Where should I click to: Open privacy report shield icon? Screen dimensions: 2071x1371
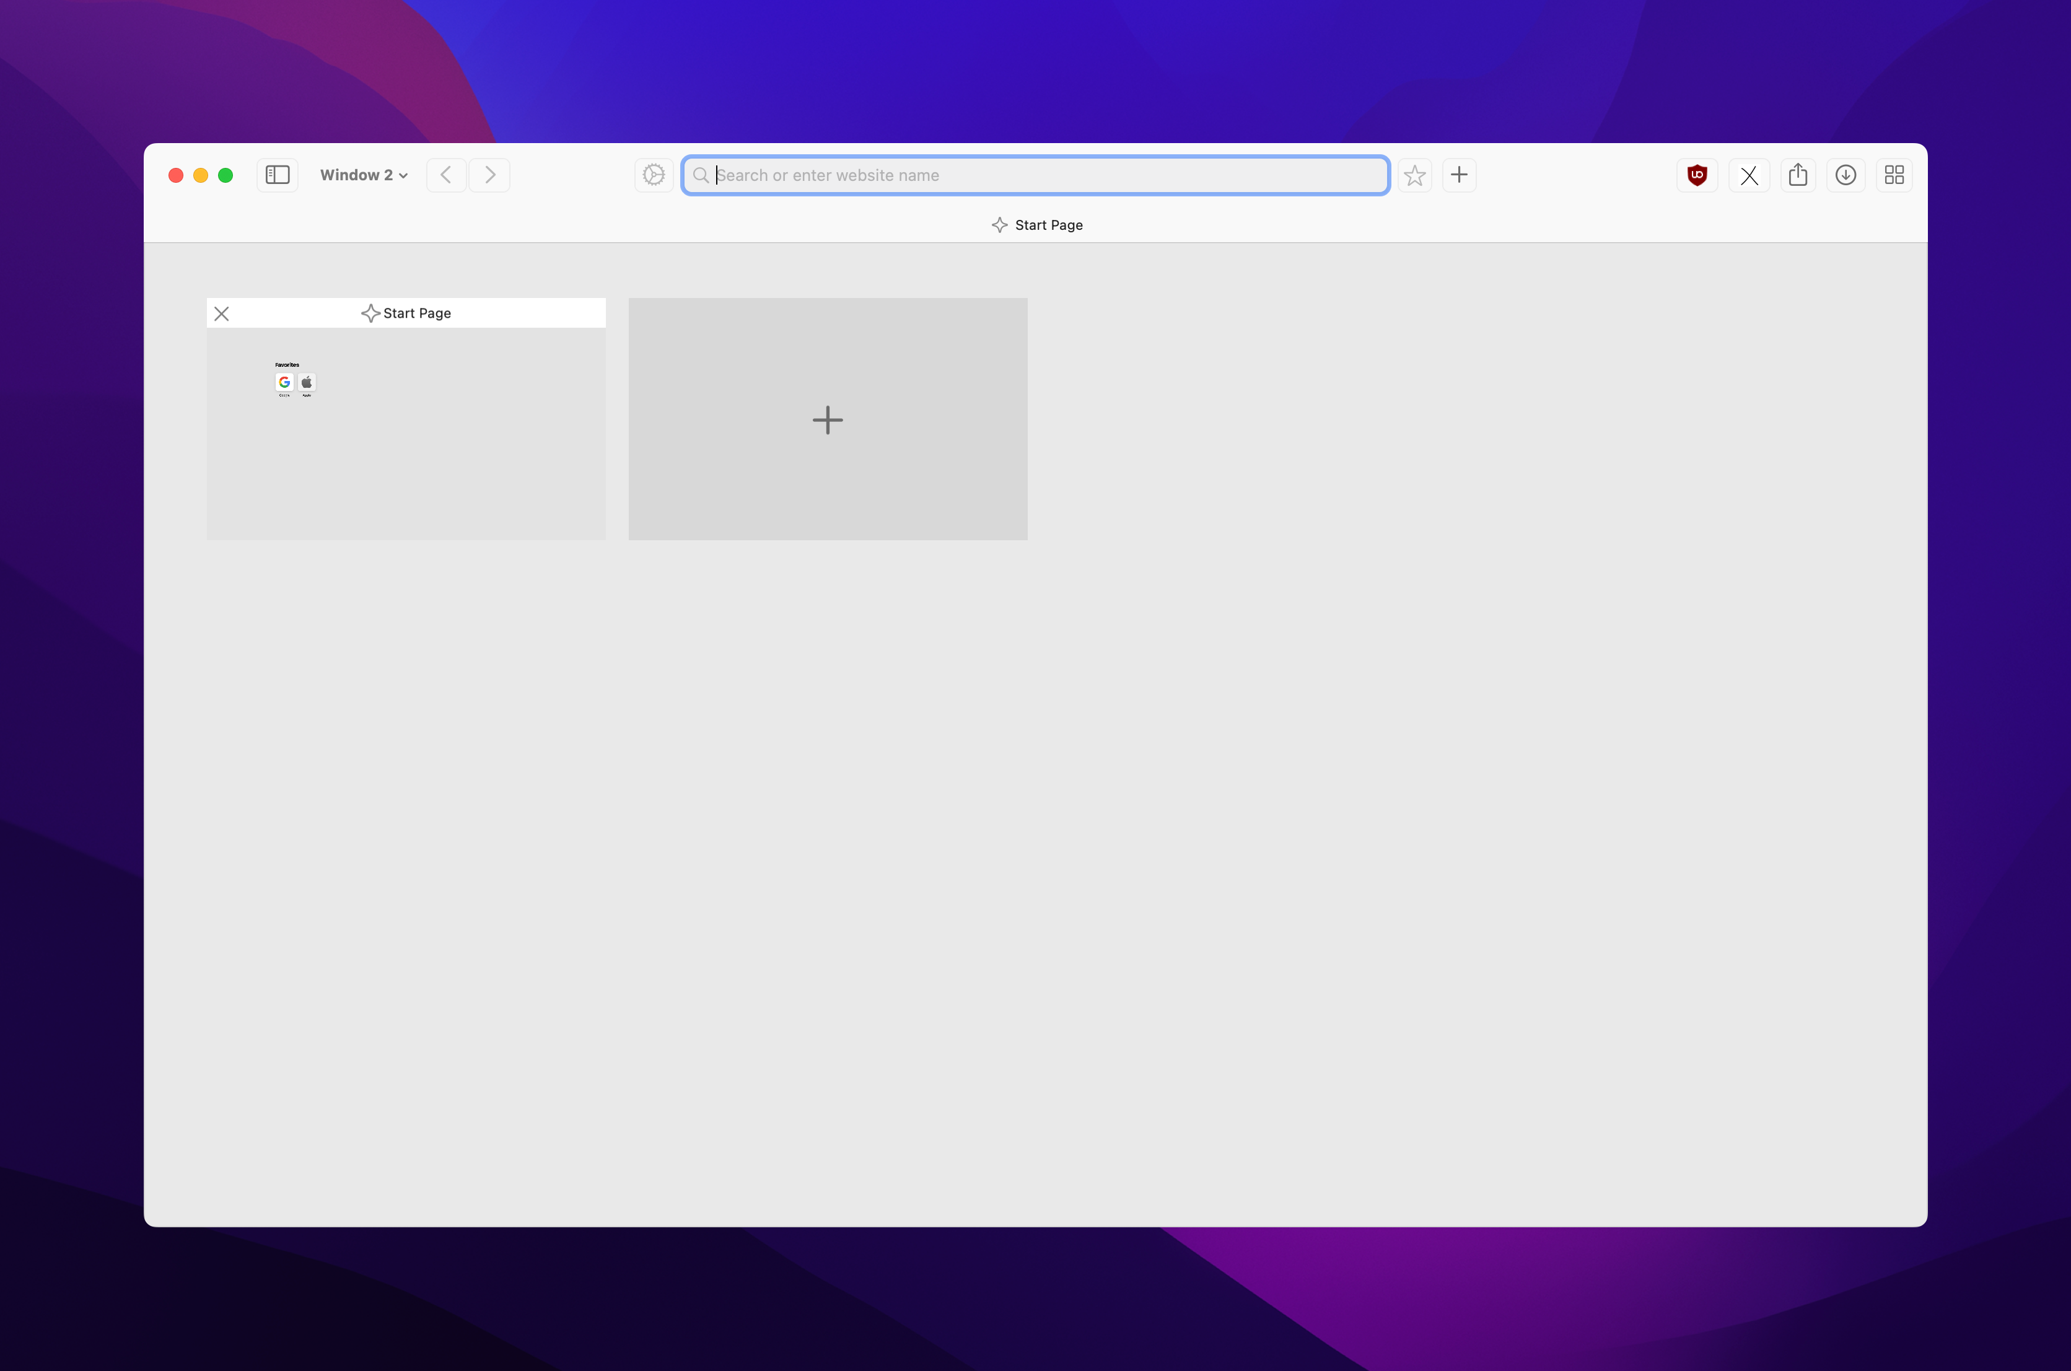click(x=653, y=175)
